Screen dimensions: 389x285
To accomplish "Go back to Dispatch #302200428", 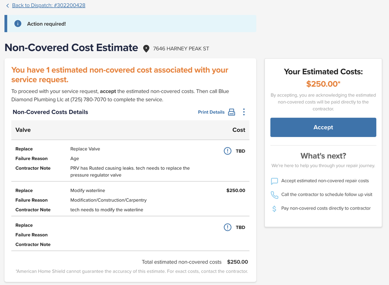I will pyautogui.click(x=49, y=5).
